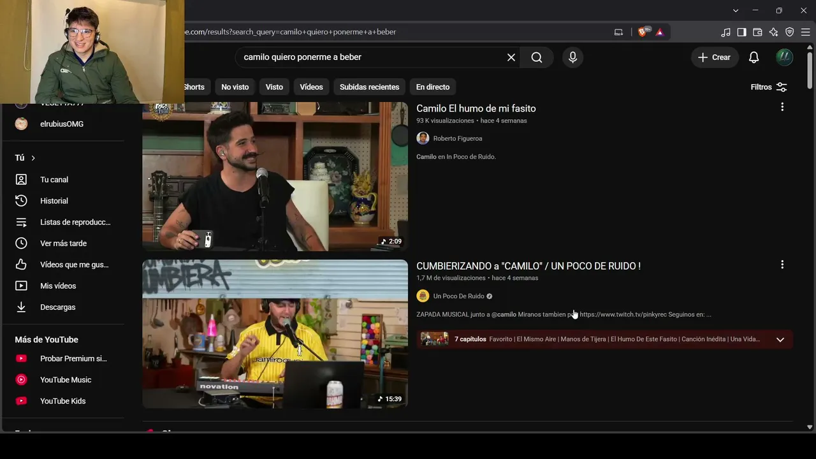Open the CUMBIERIZANDO a "CAMILO" video title

point(528,266)
